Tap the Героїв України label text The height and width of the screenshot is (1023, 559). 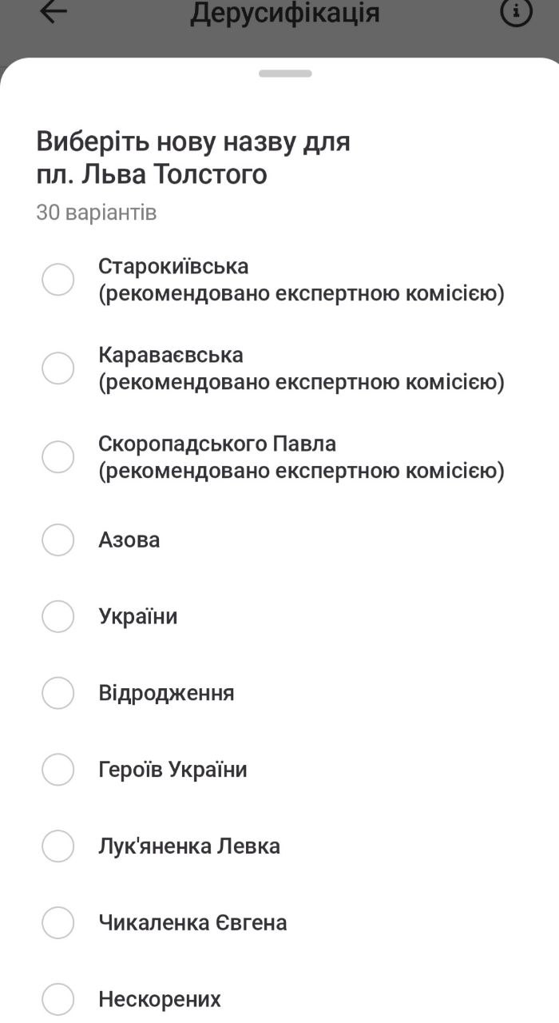172,770
